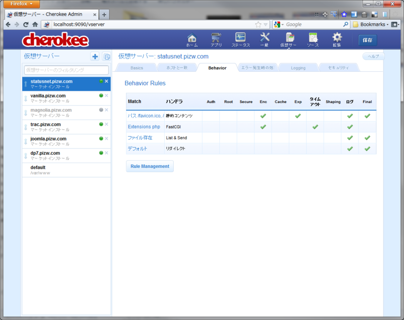Click タイムアウト checkmark in Extensions php row

pyautogui.click(x=315, y=127)
